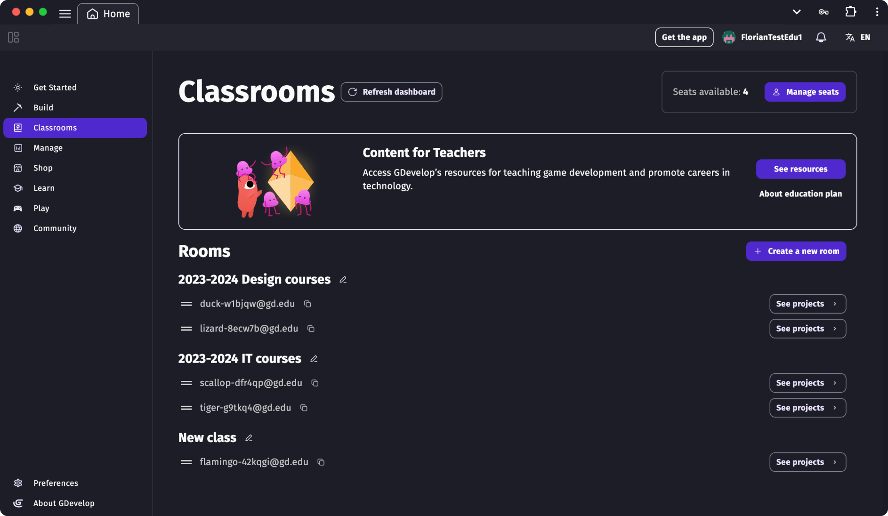Expand projects for tiger-g9tkq4@gd.edu
The image size is (888, 516).
click(807, 408)
